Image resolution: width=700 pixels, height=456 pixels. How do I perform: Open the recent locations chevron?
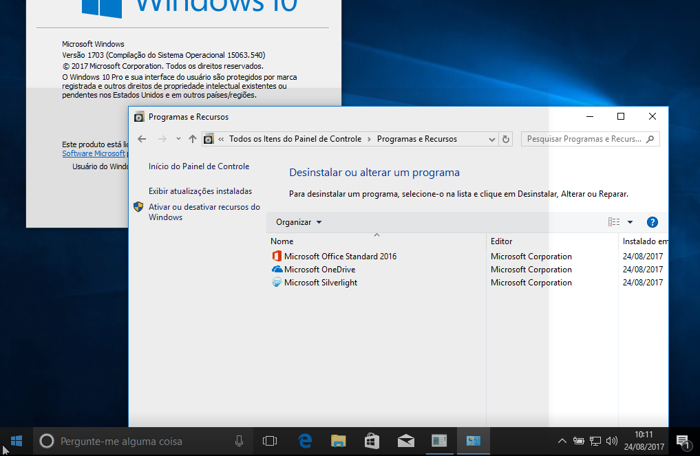click(178, 139)
